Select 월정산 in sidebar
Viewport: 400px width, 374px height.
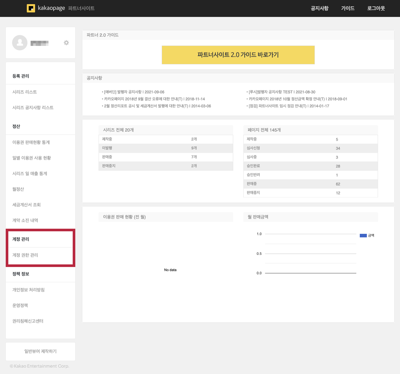18,189
